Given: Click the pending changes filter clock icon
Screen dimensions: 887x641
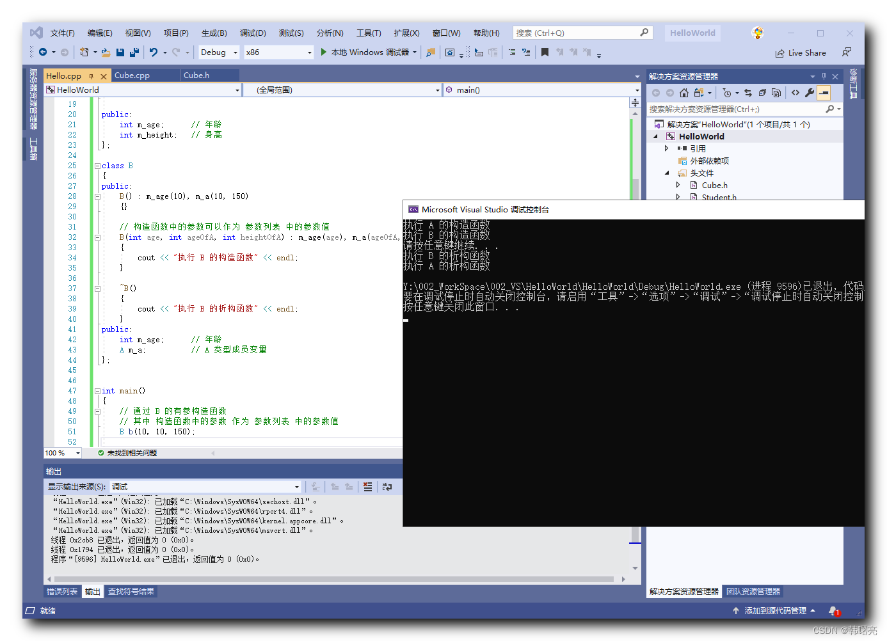Looking at the screenshot, I should (727, 93).
